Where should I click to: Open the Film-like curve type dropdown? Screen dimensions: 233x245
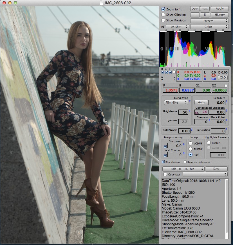(x=176, y=103)
